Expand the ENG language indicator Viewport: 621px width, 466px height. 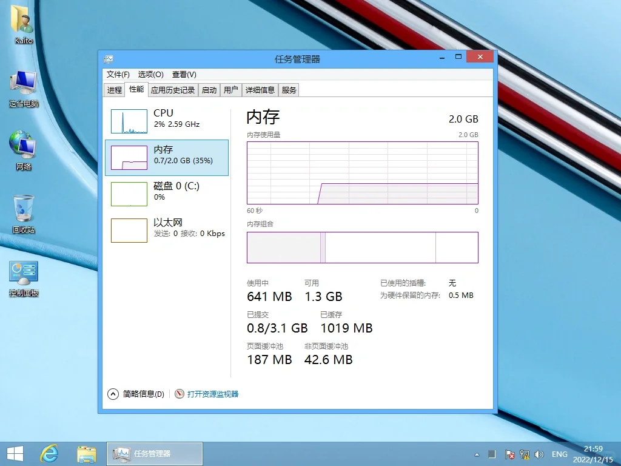point(559,453)
